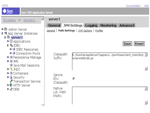
Task: Select Java Mail Sessions in the tree
Action: [26, 65]
